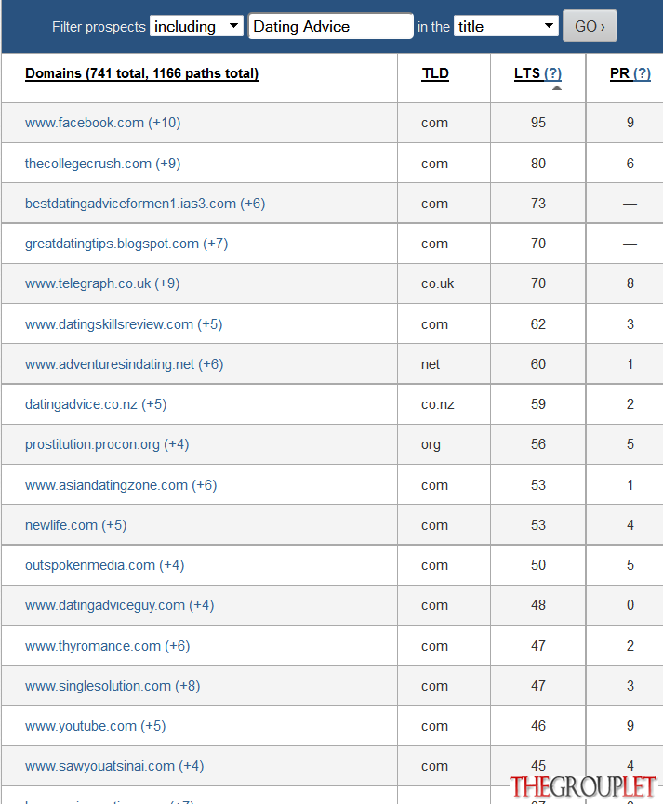Select PR value 8 in telegraph row
The width and height of the screenshot is (663, 804).
tap(630, 283)
